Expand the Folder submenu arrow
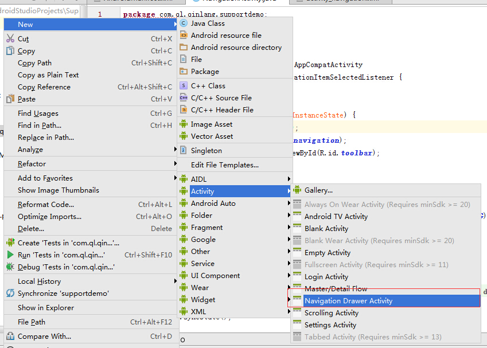This screenshot has width=487, height=348. coord(289,215)
